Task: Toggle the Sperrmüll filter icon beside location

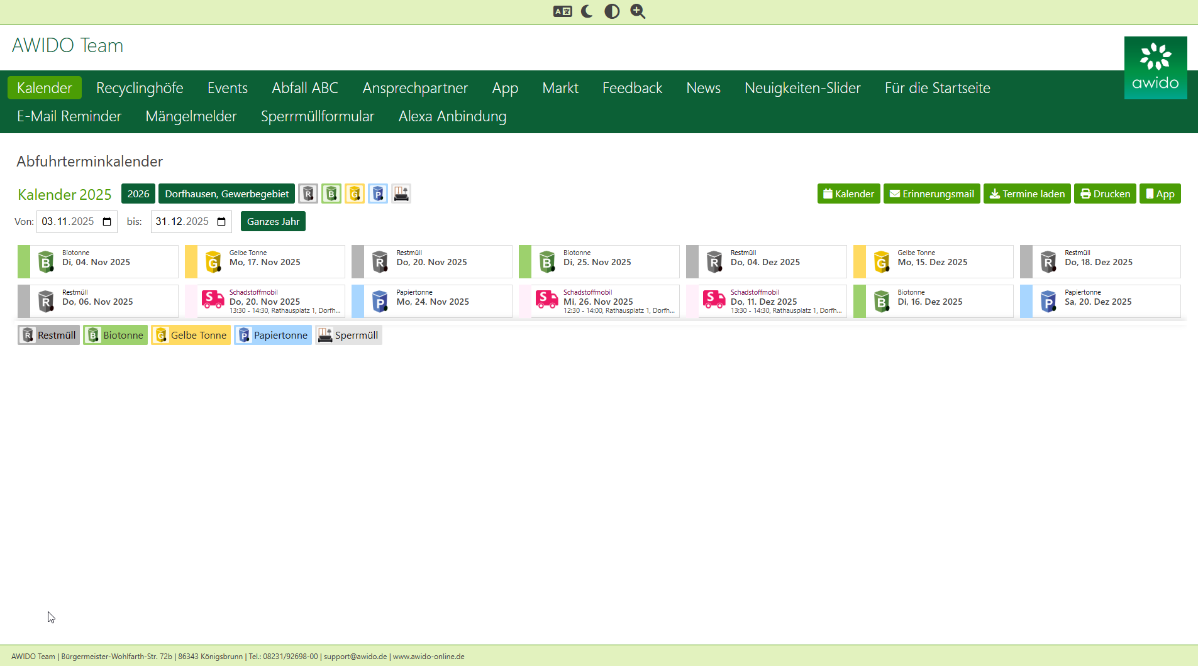Action: (401, 194)
